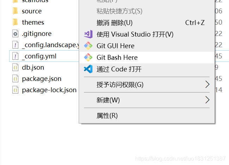Select the _config.landscape file name
The height and width of the screenshot is (165, 229).
tap(50, 45)
